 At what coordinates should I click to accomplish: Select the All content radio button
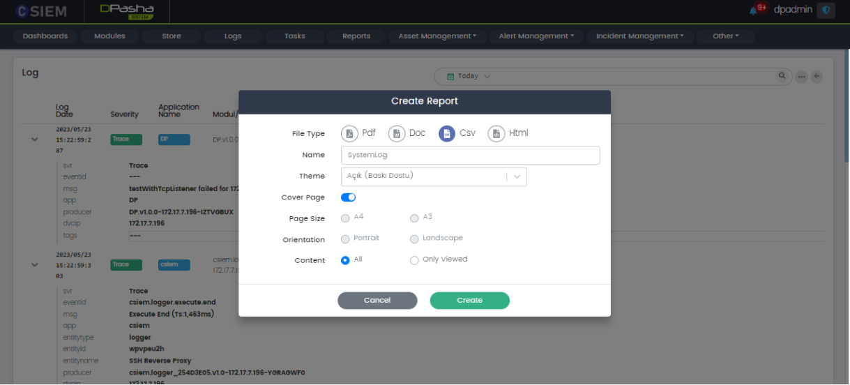tap(345, 260)
